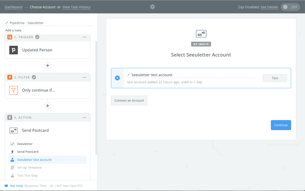Click the Zapier snowflake logo in header

point(152,7)
